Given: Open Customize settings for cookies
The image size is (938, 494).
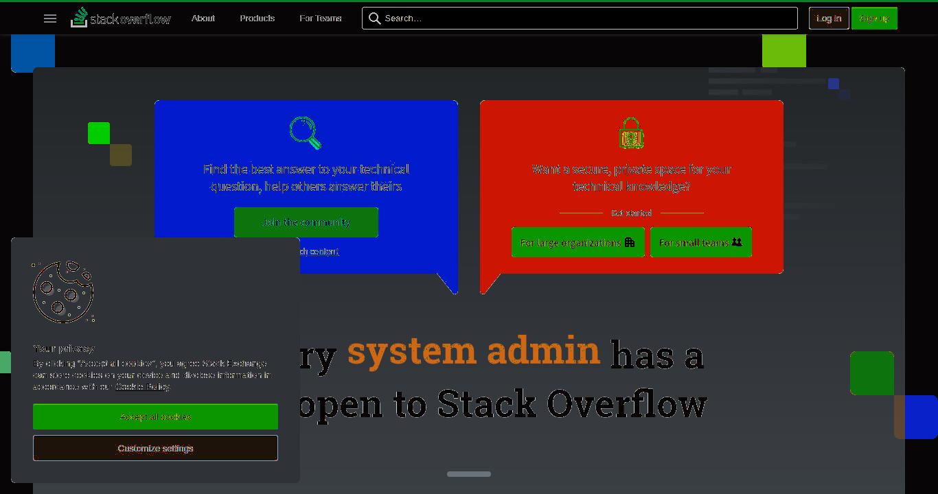Looking at the screenshot, I should tap(155, 448).
